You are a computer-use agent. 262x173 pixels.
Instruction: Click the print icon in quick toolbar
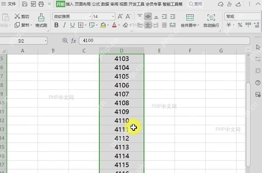tap(41, 4)
